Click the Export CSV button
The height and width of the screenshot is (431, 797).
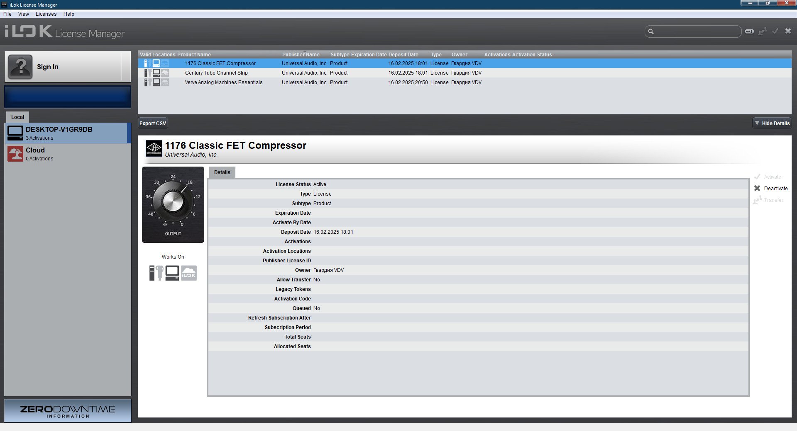coord(153,123)
